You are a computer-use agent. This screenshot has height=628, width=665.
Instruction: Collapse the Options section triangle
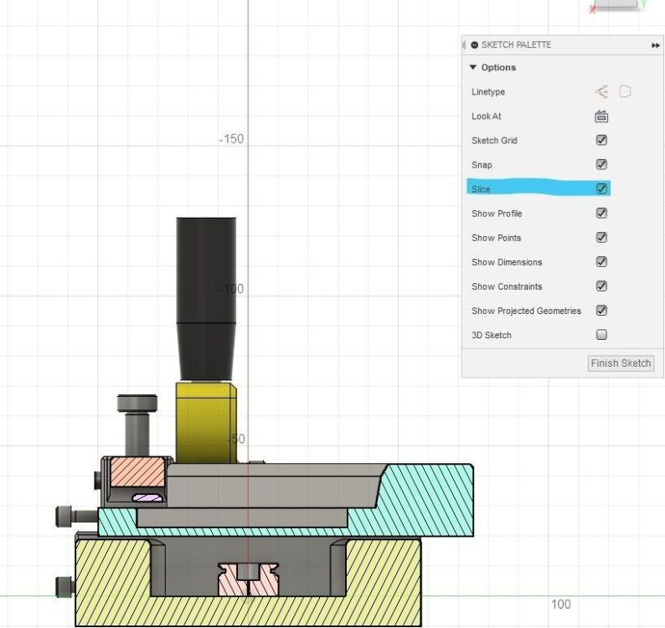point(473,68)
